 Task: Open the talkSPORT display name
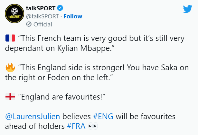coord(41,8)
